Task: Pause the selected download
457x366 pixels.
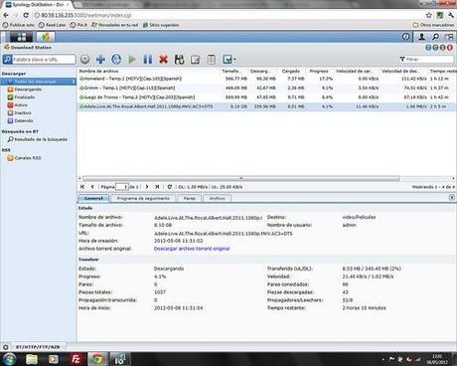Action: pyautogui.click(x=148, y=60)
